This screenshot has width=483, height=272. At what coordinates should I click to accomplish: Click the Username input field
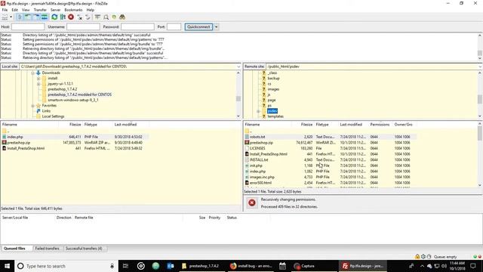[x=83, y=27]
